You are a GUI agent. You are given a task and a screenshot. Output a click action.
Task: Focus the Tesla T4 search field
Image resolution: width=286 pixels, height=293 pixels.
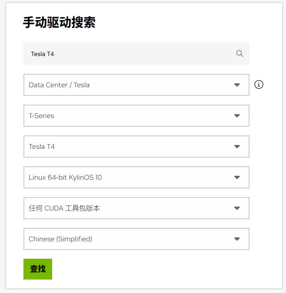[x=136, y=54]
